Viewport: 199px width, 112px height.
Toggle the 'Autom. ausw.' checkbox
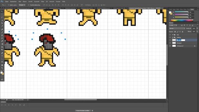coord(8,5)
